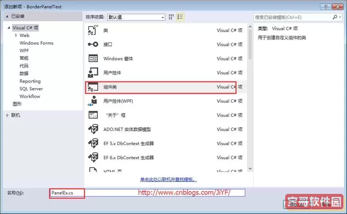Click 单击此处以联机并查找模板 link
The image size is (347, 214).
click(169, 179)
